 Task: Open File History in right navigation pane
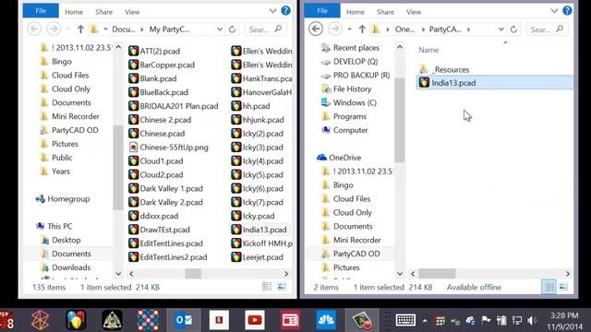point(346,89)
